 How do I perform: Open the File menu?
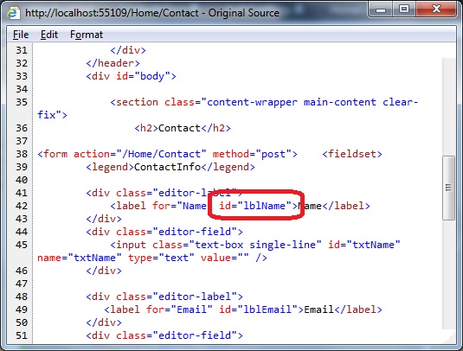(21, 35)
